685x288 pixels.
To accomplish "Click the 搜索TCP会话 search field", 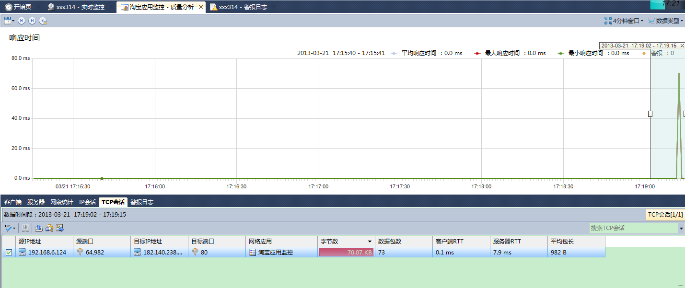I will [633, 228].
